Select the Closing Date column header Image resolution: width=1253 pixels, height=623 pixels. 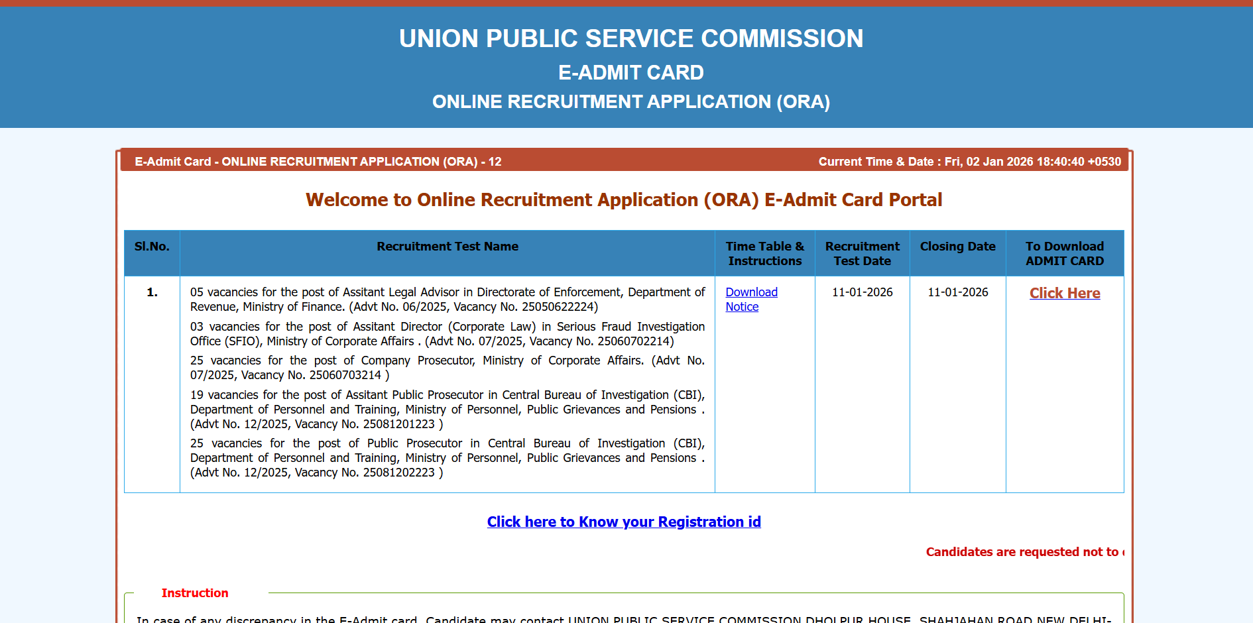(x=957, y=246)
